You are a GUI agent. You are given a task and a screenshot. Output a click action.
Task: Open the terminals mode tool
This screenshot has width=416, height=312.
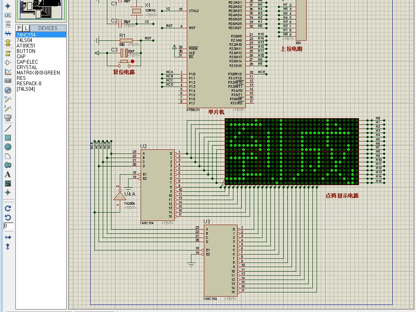[x=8, y=53]
